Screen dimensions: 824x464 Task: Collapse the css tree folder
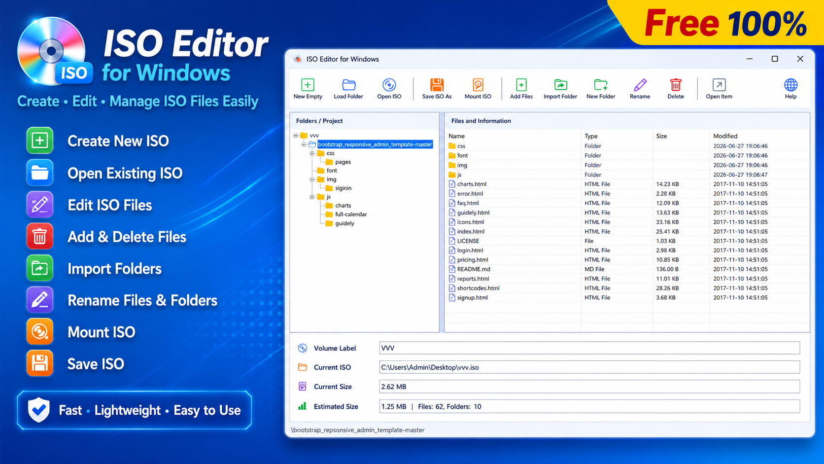pyautogui.click(x=312, y=153)
